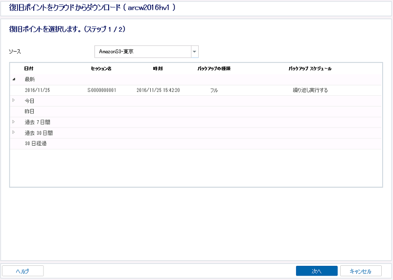Click the キャンセル button
The height and width of the screenshot is (280, 393).
[x=361, y=271]
